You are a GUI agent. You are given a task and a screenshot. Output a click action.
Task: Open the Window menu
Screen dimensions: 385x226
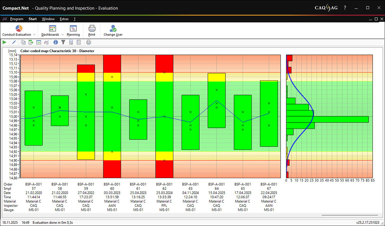pos(48,19)
